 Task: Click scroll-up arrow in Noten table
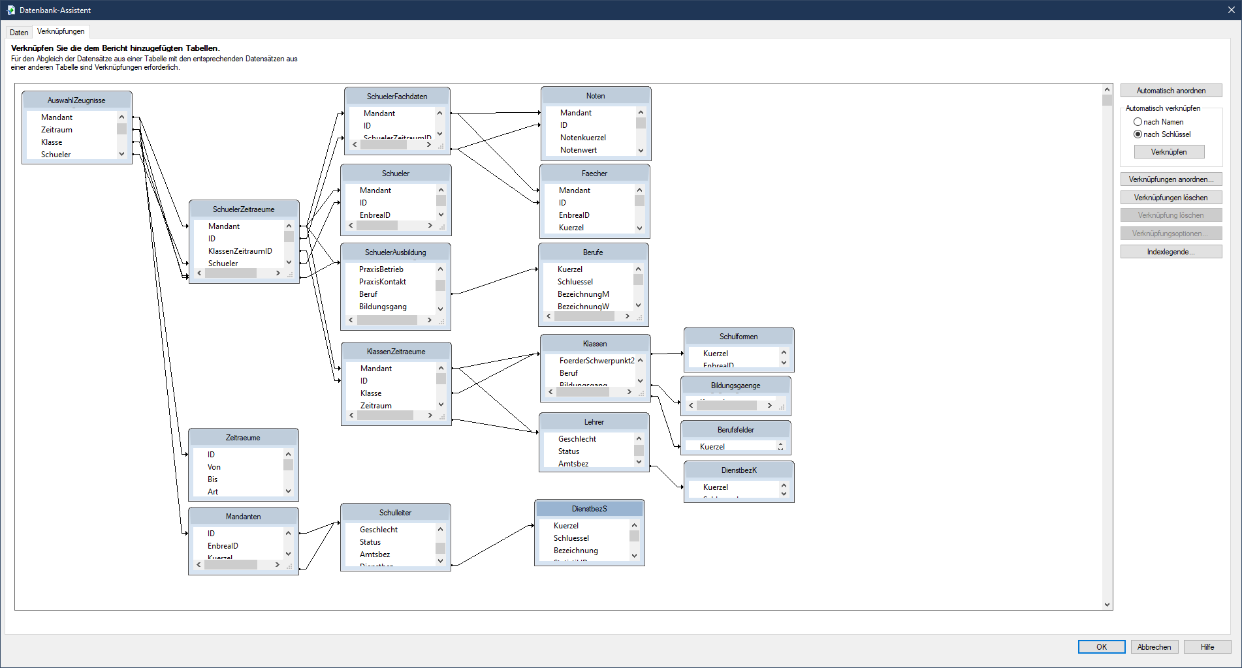click(641, 113)
